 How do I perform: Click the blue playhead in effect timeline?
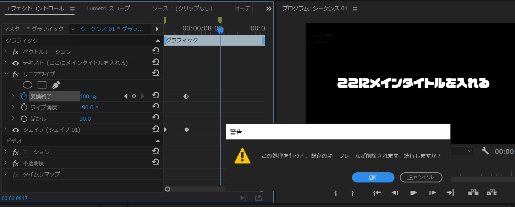220,30
